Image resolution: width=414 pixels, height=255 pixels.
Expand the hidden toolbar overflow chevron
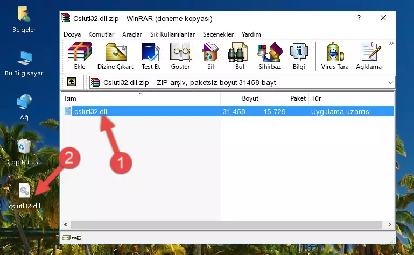click(391, 43)
